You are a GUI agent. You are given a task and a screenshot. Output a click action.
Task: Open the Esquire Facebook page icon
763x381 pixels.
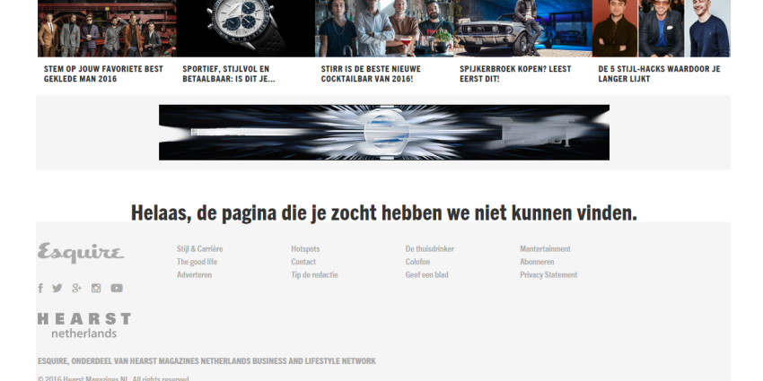pos(41,288)
